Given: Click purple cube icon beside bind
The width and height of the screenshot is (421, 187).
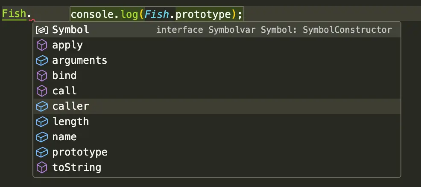Looking at the screenshot, I should (x=41, y=76).
